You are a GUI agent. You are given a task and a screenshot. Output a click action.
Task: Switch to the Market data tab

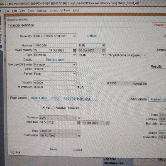(x=39, y=98)
